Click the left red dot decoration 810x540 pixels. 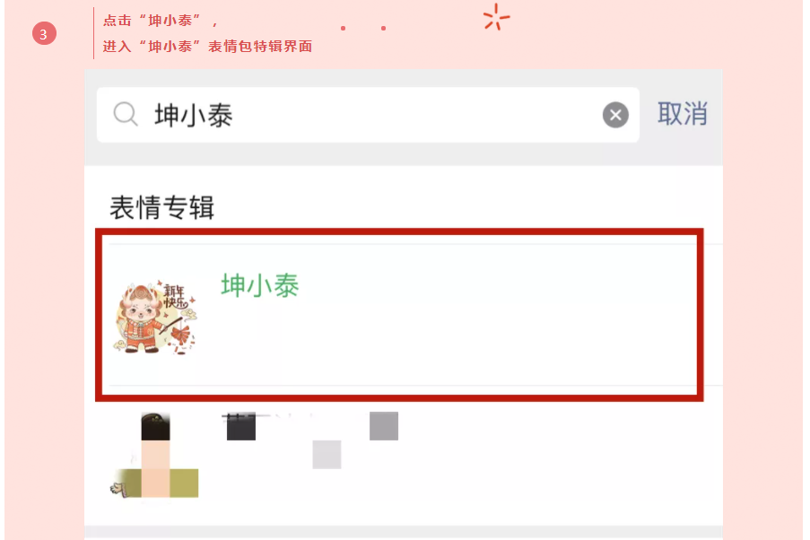343,28
